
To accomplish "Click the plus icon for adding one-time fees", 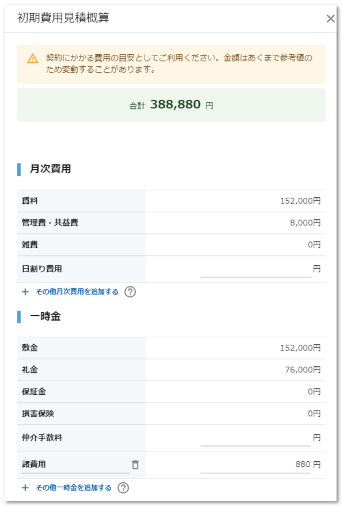I will point(25,488).
